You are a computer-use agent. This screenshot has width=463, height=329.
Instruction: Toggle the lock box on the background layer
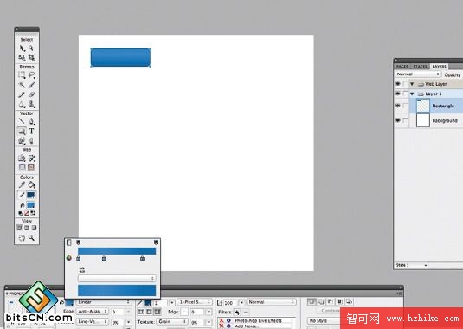click(406, 121)
